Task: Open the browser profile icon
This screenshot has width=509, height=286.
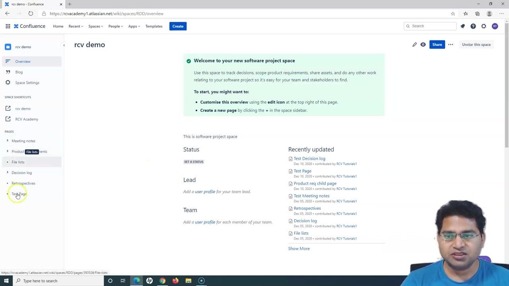Action: pos(489,14)
